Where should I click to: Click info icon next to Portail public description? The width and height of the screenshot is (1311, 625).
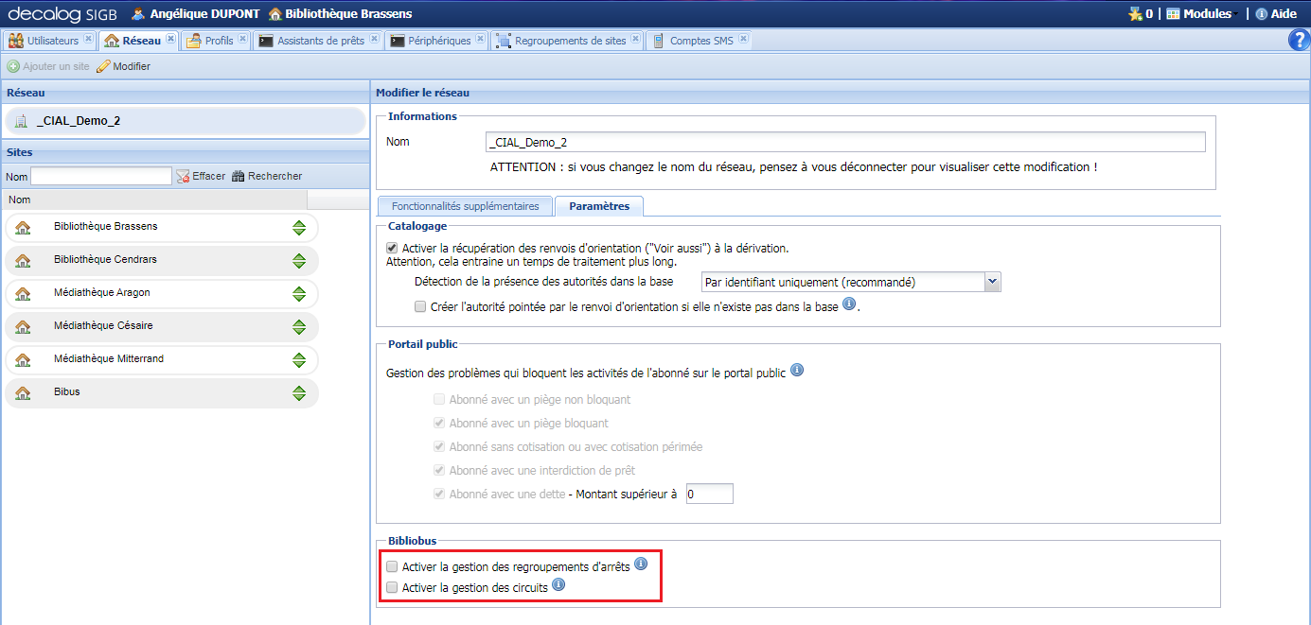(x=797, y=371)
